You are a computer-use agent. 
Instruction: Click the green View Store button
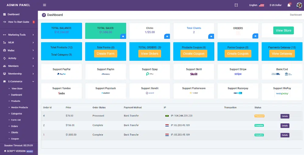coord(283,30)
